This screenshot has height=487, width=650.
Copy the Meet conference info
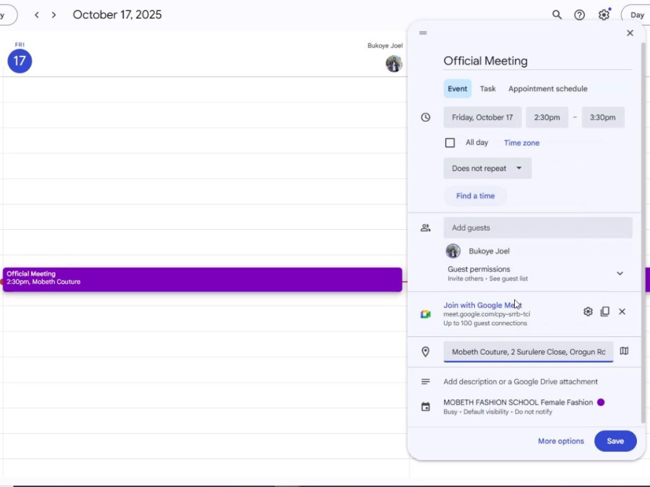click(604, 312)
